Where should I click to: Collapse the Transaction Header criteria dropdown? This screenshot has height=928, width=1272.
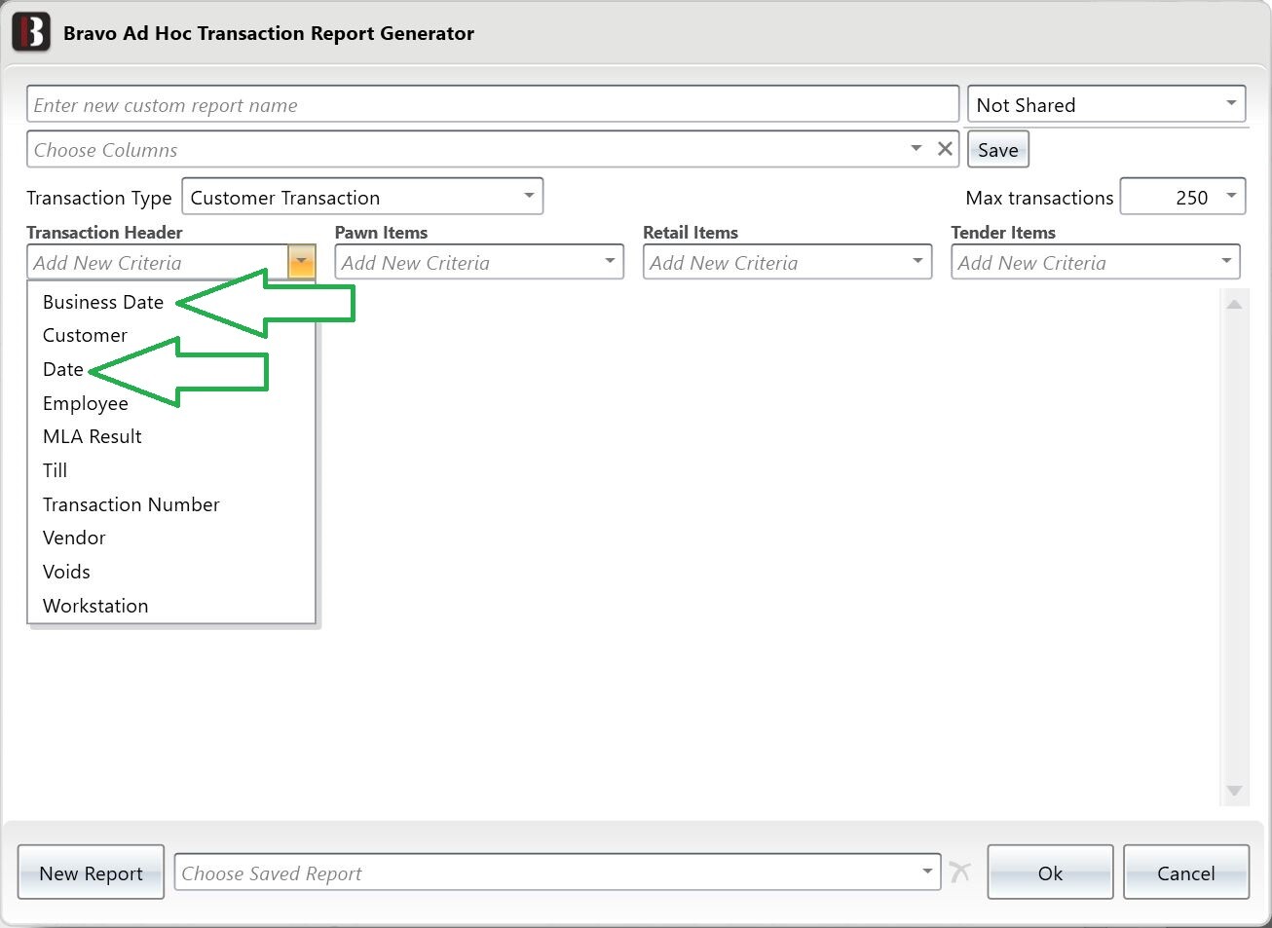(x=302, y=262)
